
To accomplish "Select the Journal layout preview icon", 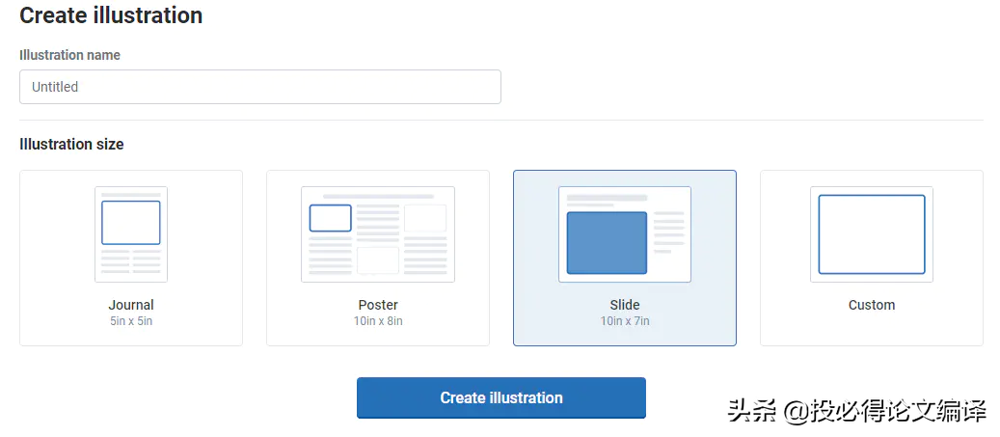I will (x=131, y=234).
